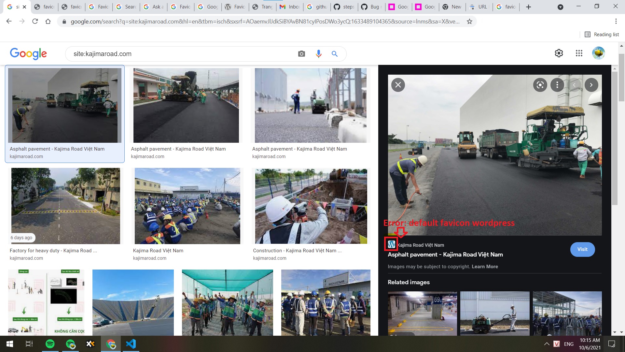Image resolution: width=625 pixels, height=352 pixels.
Task: Open the tab search dropdown
Action: click(x=560, y=7)
